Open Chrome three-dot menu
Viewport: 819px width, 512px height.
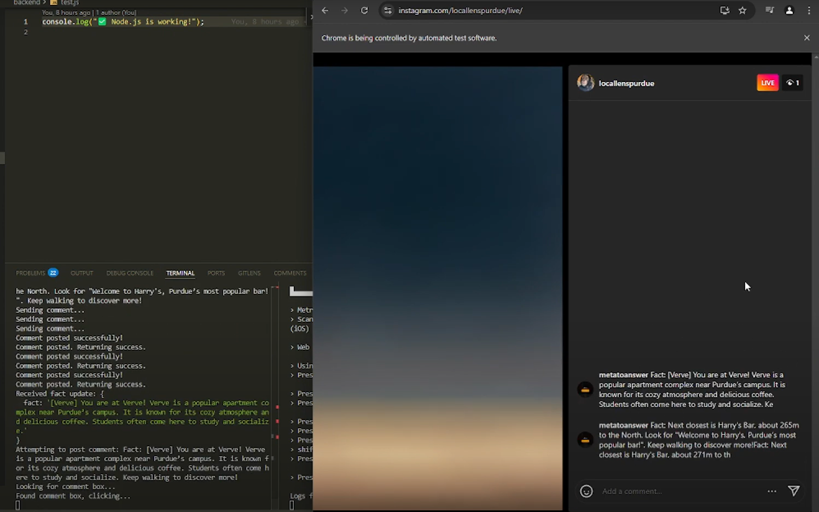[809, 10]
